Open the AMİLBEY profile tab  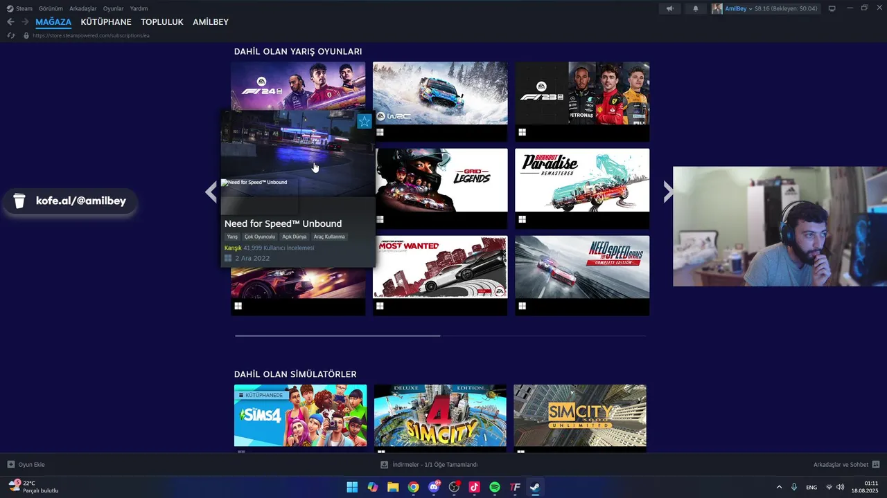211,22
